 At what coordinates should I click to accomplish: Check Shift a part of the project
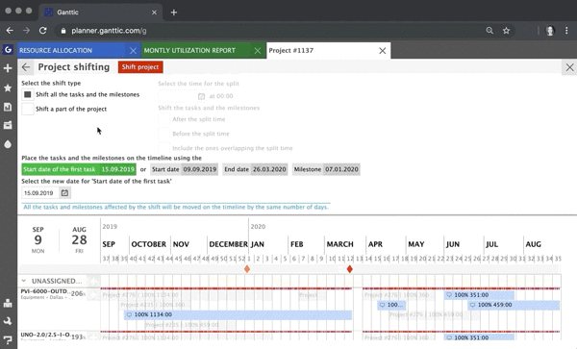[28, 109]
